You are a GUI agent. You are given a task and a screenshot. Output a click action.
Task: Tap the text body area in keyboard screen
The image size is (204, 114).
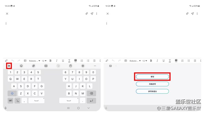click(52, 38)
